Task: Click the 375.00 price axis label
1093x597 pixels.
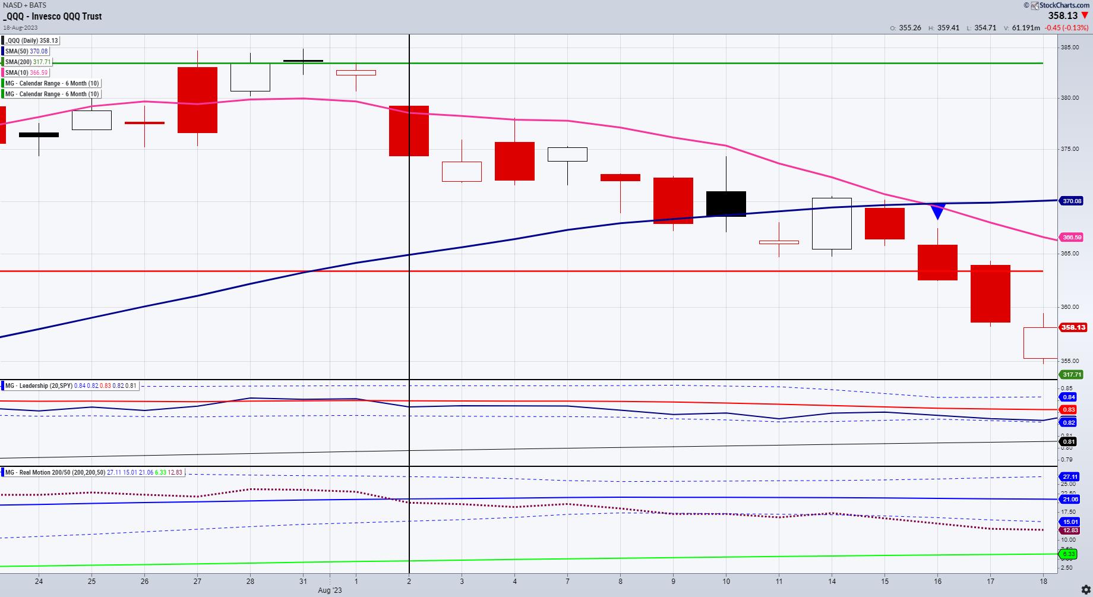Action: click(x=1070, y=149)
